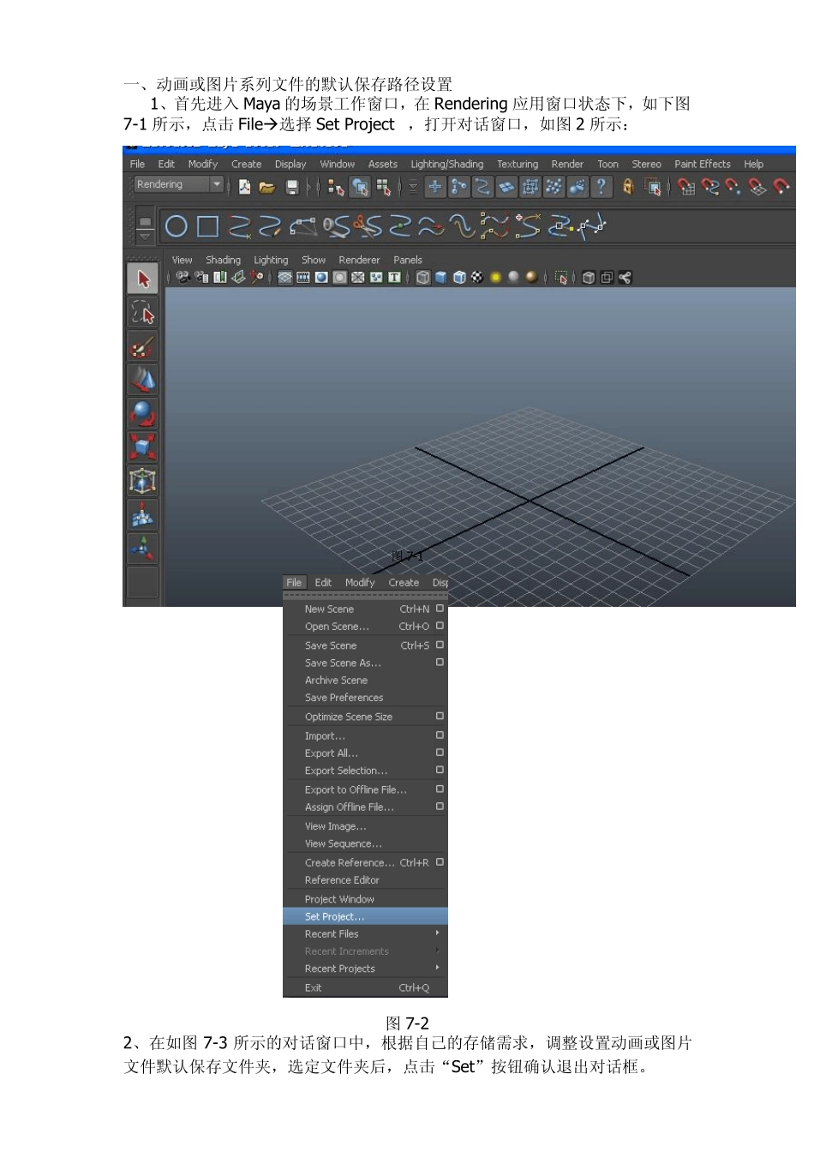Screen dimensions: 814x1152
Task: Toggle use all lights yellow button
Action: pyautogui.click(x=495, y=277)
